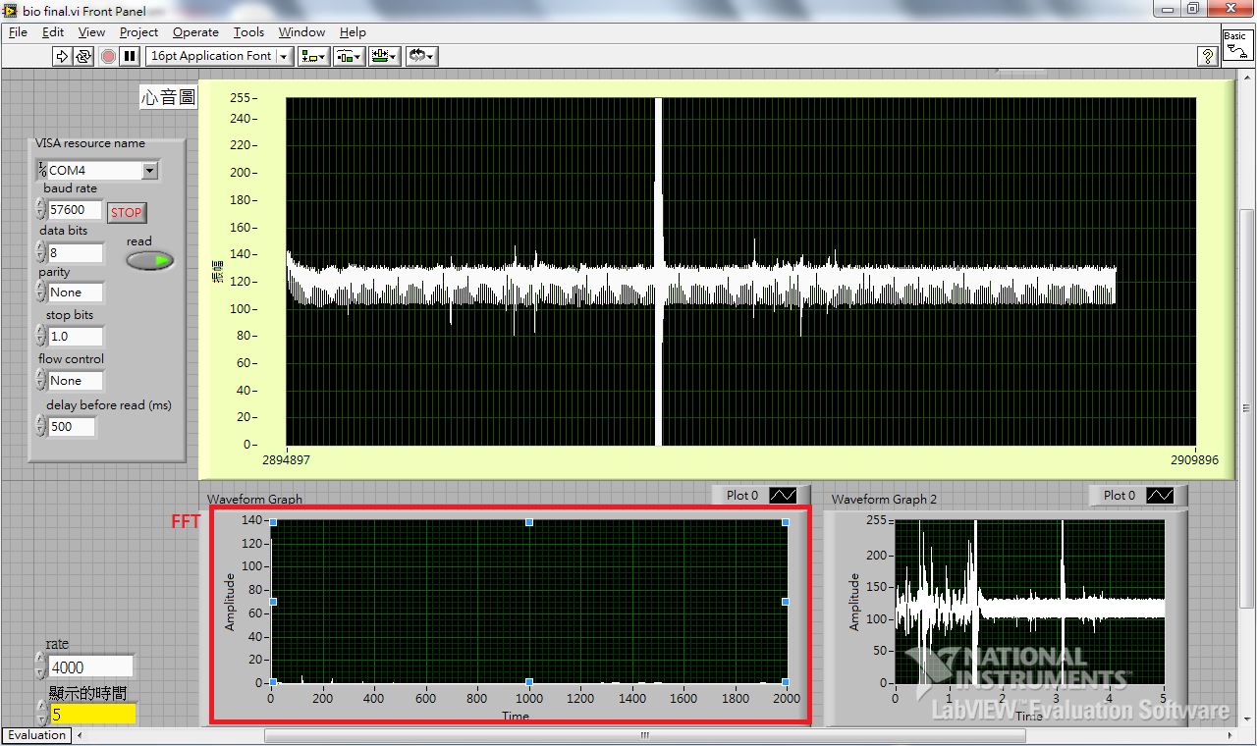Open the Reorder objects dropdown

(422, 56)
